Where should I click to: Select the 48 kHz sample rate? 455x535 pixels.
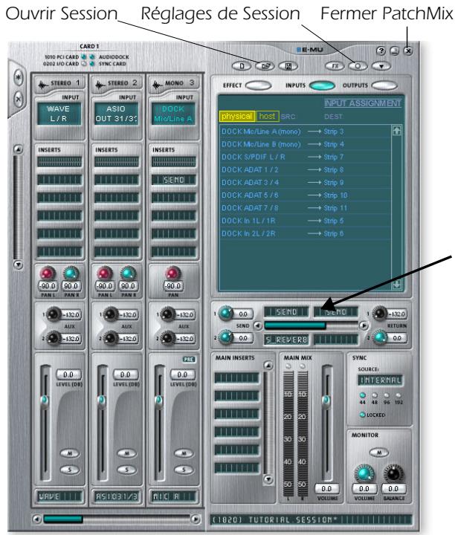tap(375, 396)
